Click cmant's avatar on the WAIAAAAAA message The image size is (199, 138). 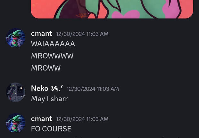[16, 37]
